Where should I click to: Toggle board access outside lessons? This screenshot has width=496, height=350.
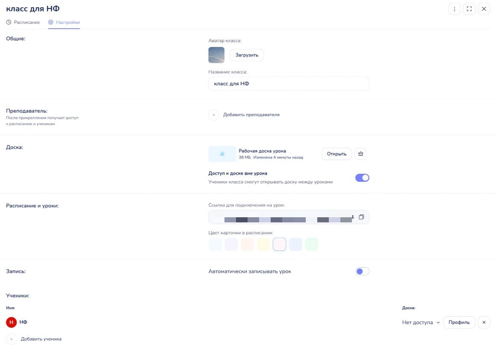(x=362, y=178)
